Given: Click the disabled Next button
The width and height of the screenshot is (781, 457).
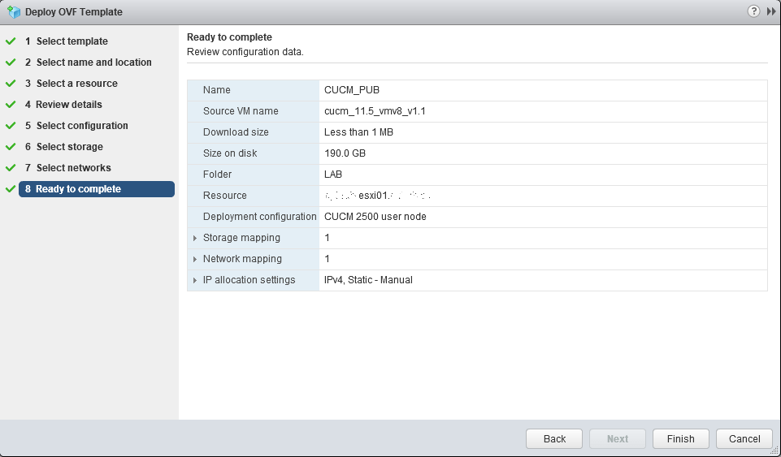Looking at the screenshot, I should click(x=618, y=438).
